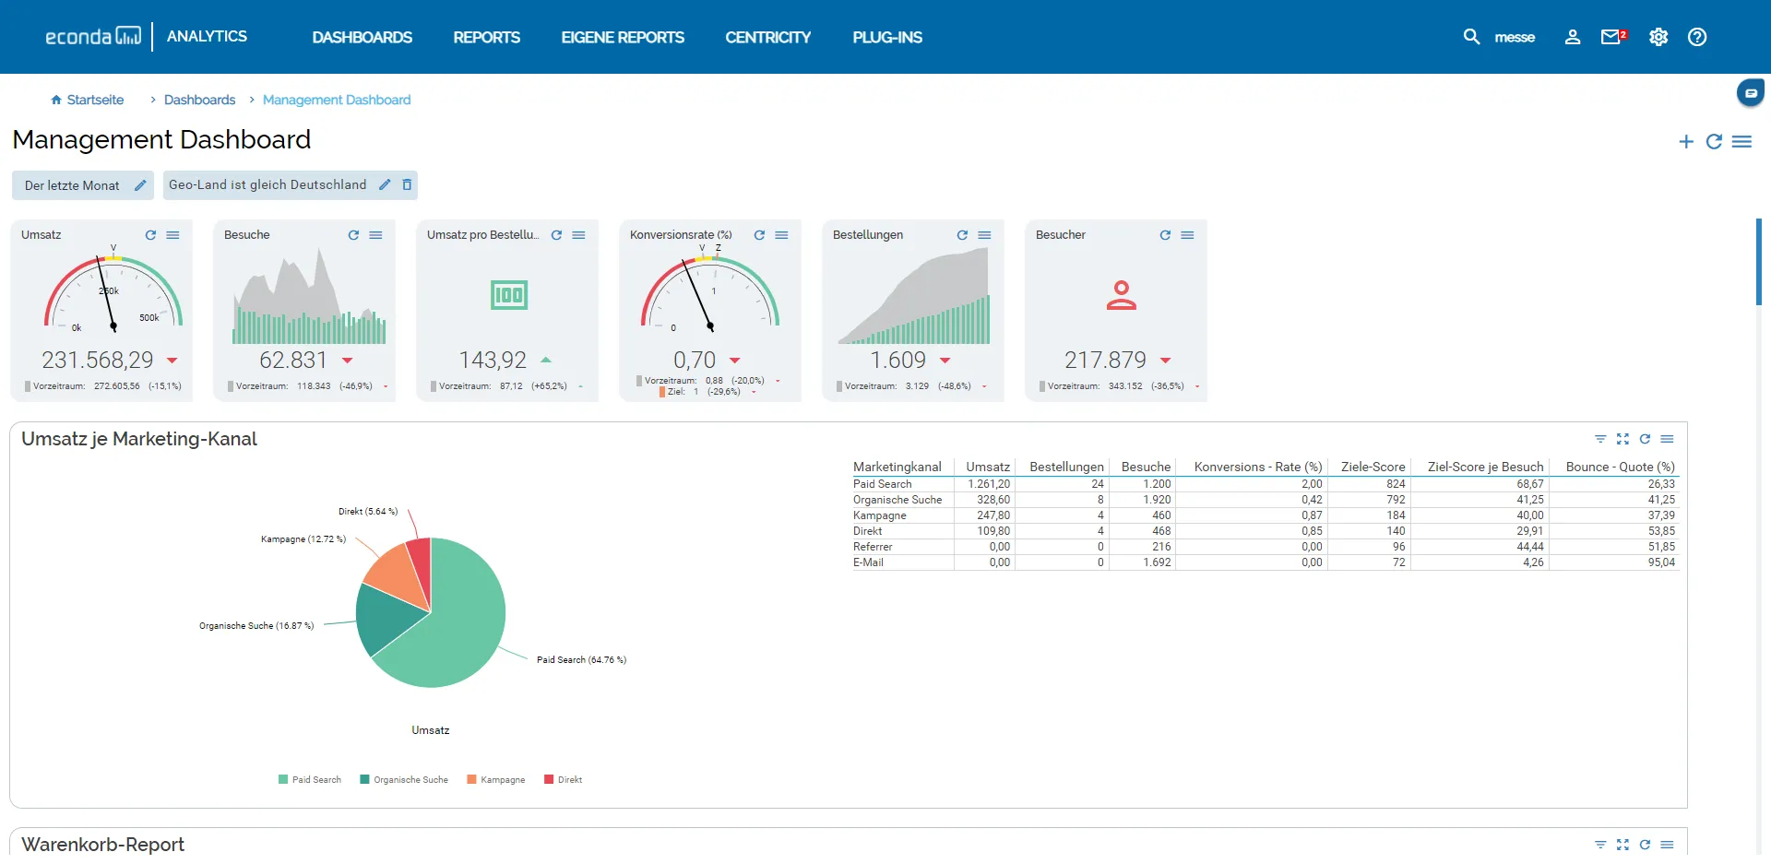
Task: Click the search magnifier icon
Action: pyautogui.click(x=1471, y=37)
